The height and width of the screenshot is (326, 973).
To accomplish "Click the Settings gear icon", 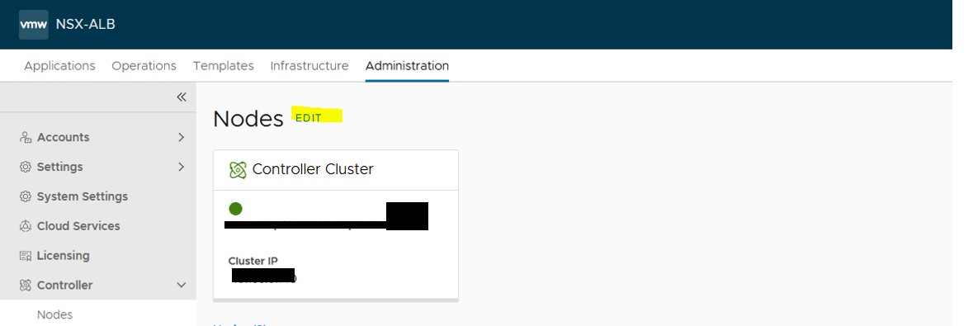I will [26, 167].
